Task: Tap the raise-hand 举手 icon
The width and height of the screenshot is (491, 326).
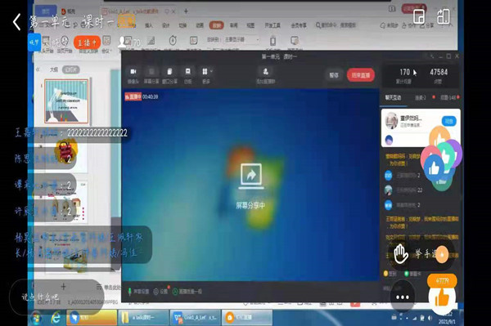Action: click(401, 254)
